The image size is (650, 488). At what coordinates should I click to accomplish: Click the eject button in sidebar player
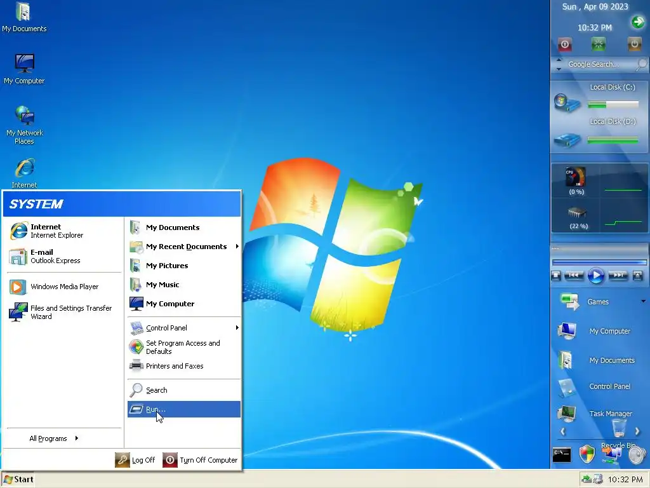637,276
